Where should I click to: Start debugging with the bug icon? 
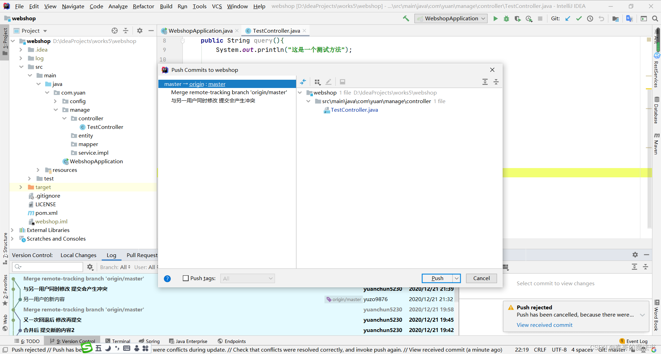tap(506, 19)
